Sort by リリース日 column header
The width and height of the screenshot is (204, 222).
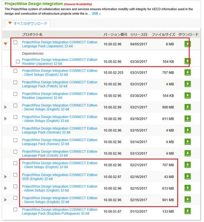point(139,35)
